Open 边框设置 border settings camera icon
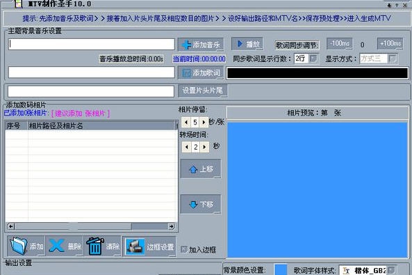This screenshot has height=275, width=412. coord(149,246)
